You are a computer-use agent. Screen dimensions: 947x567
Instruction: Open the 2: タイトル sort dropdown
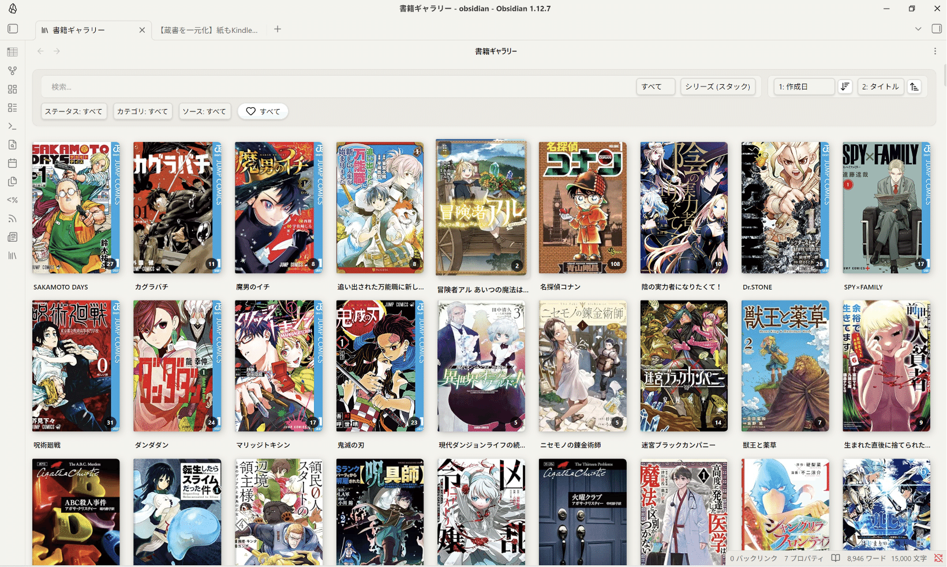881,87
